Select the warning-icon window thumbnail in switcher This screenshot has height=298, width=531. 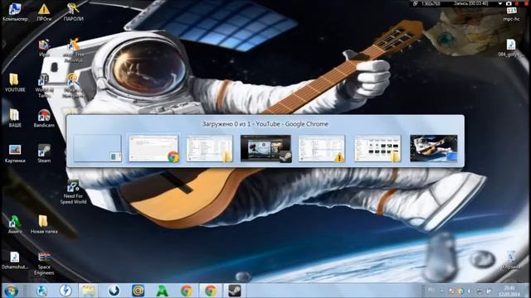click(322, 148)
